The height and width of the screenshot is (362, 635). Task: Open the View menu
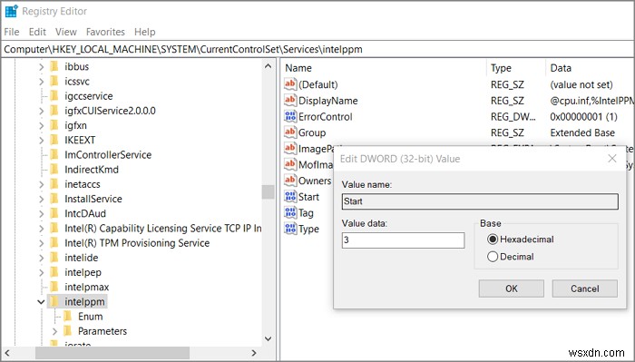pos(66,32)
